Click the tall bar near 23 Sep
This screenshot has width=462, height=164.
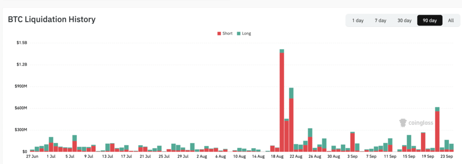pos(437,129)
